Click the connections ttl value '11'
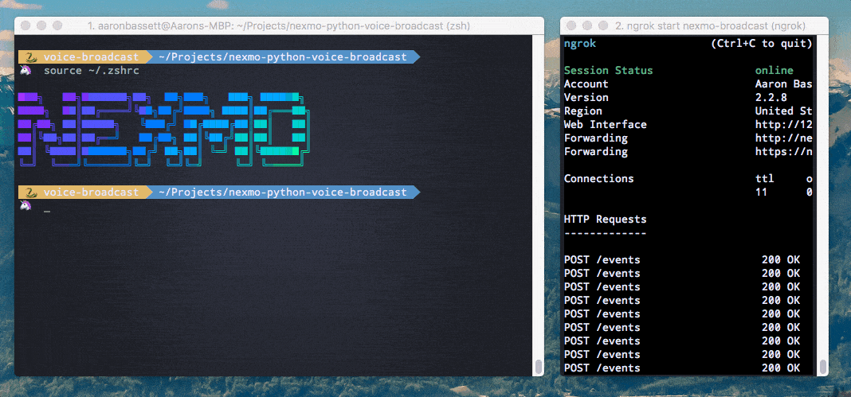Screen dimensions: 851x397 (762, 193)
